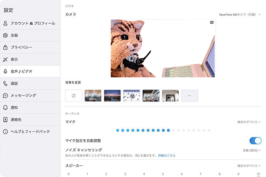Choose the blue floral pattern background

132,95
